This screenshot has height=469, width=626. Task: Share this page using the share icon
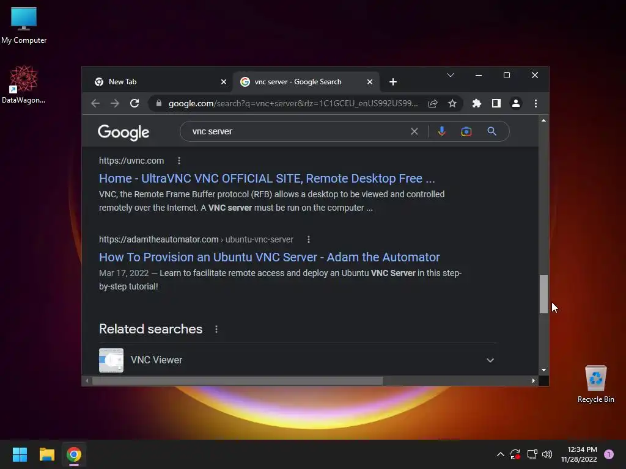433,104
